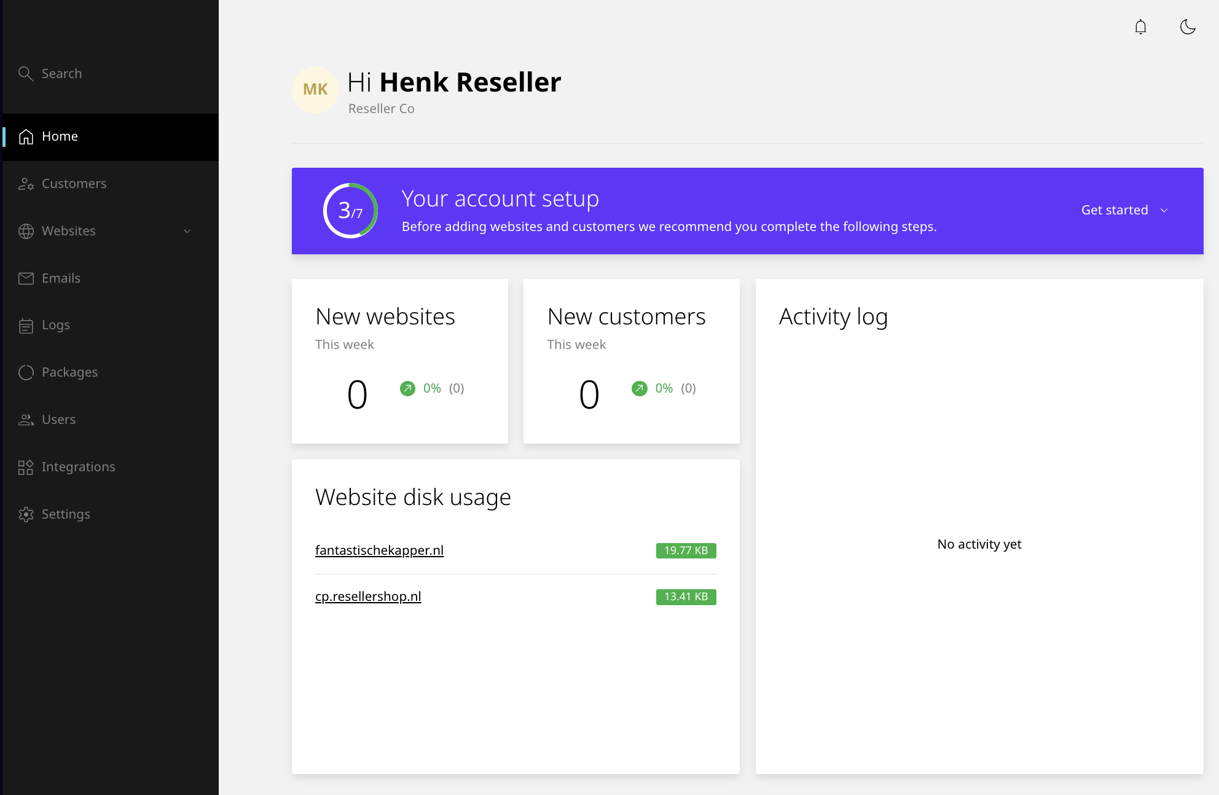Open the notifications bell

click(1140, 27)
